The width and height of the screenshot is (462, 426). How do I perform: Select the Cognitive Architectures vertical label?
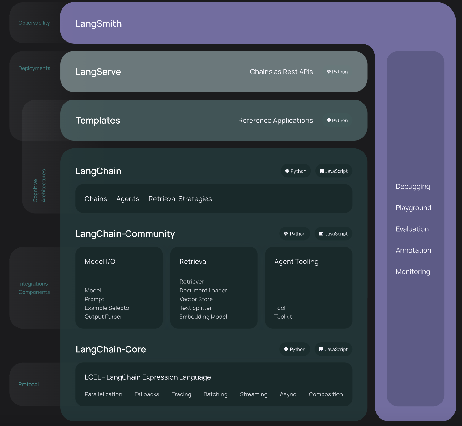pyautogui.click(x=40, y=186)
